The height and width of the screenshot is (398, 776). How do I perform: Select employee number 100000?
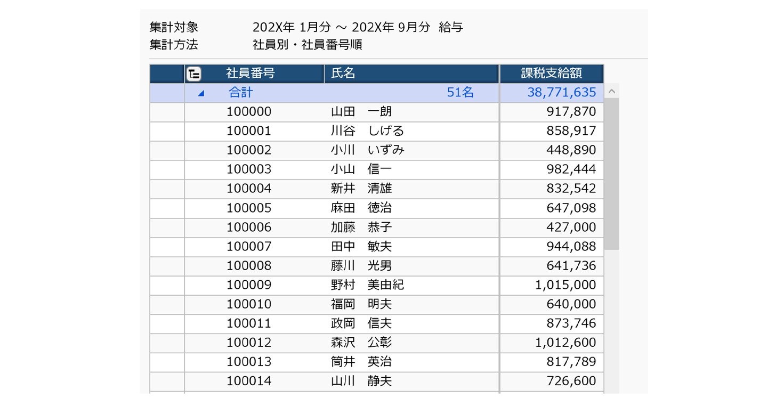point(249,112)
